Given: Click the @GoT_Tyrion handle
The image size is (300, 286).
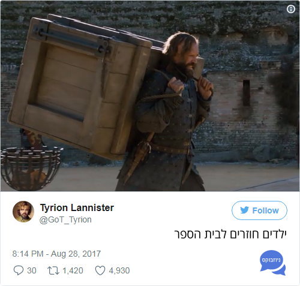Looking at the screenshot, I should (65, 219).
